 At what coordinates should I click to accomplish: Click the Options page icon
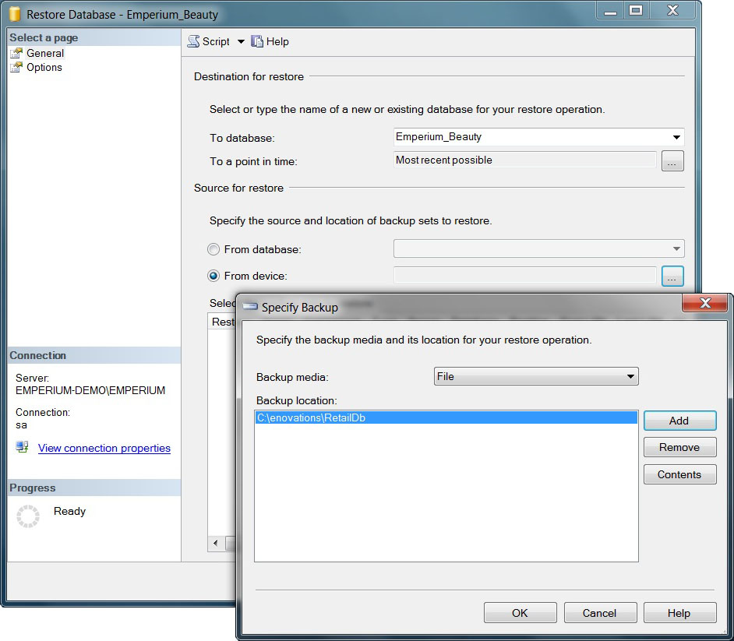coord(16,68)
